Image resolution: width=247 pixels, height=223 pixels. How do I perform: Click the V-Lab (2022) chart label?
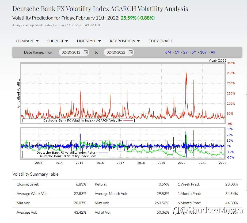pos(218,61)
